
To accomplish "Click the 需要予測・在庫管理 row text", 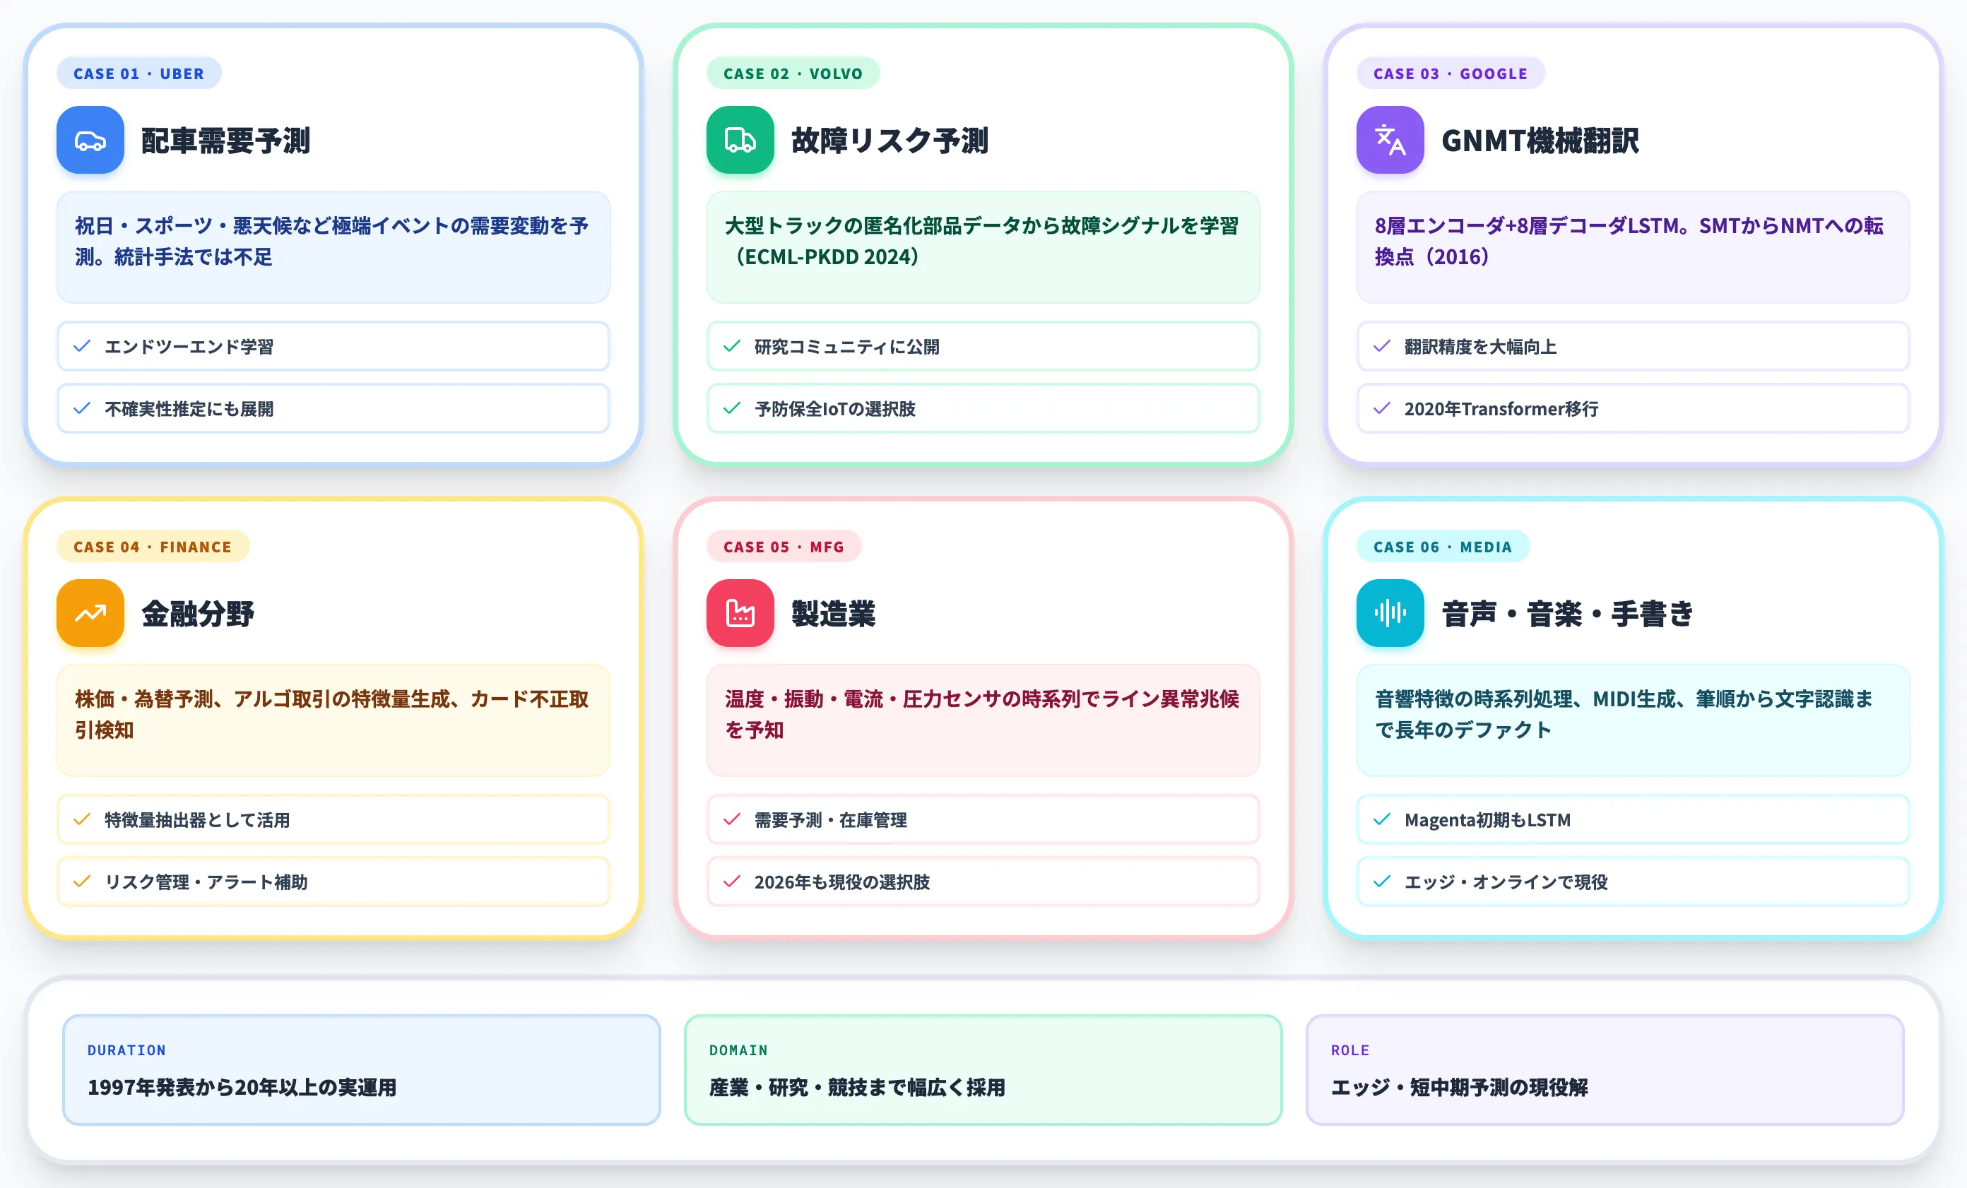I will [831, 819].
